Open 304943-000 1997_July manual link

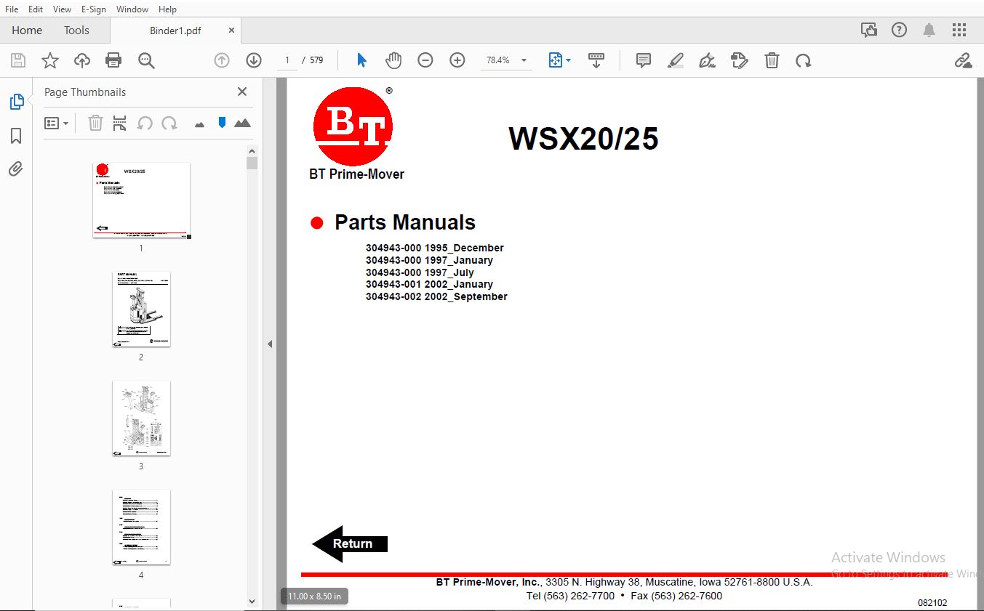coord(420,272)
